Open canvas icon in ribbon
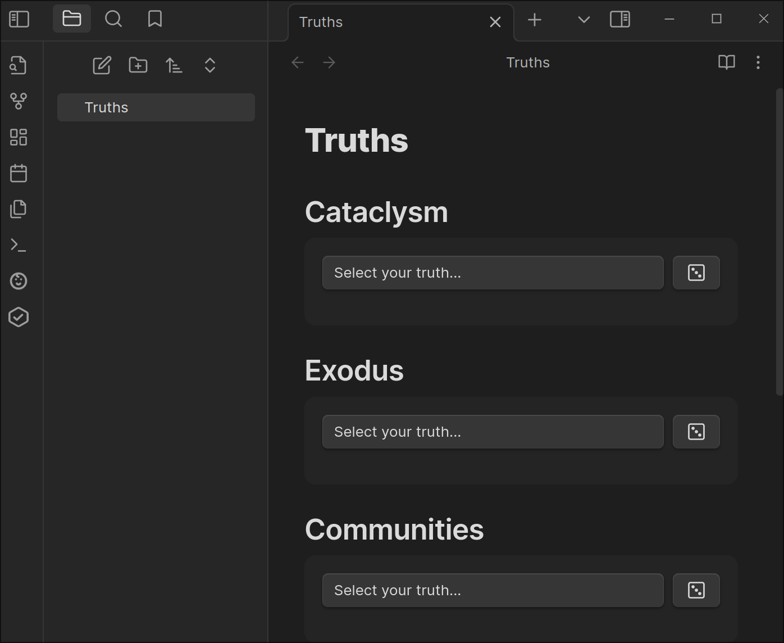The width and height of the screenshot is (784, 643). (x=19, y=137)
